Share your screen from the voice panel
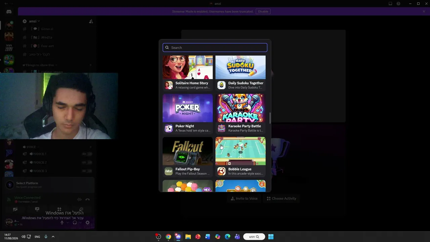The image size is (430, 242). [x=37, y=209]
